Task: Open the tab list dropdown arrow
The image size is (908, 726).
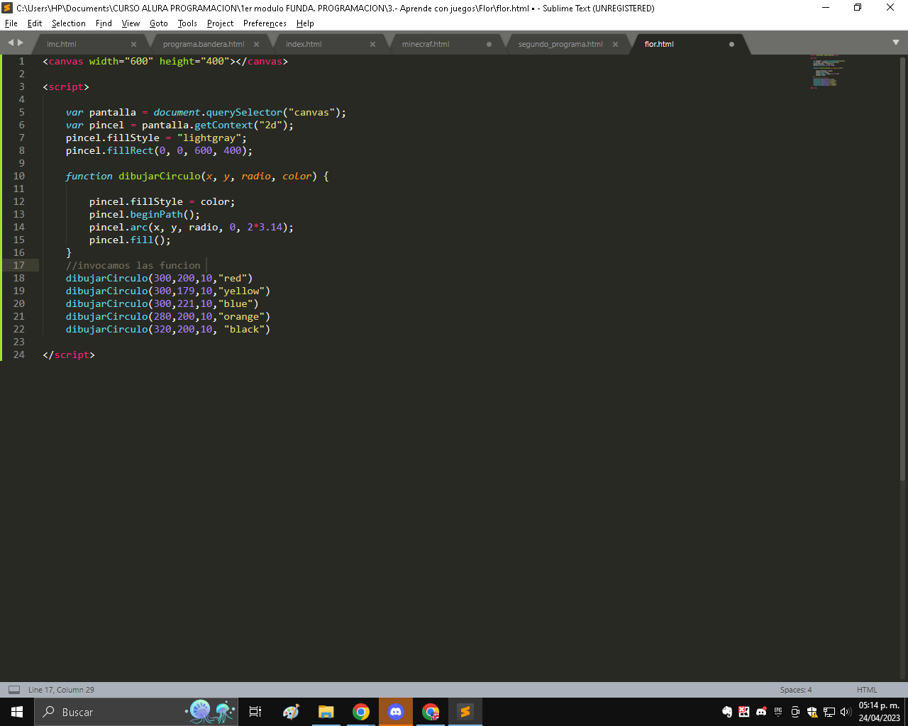Action: [895, 43]
